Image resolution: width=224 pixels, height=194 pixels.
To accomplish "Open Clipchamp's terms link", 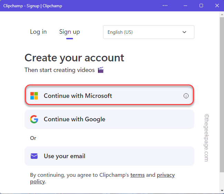I will 138,175.
